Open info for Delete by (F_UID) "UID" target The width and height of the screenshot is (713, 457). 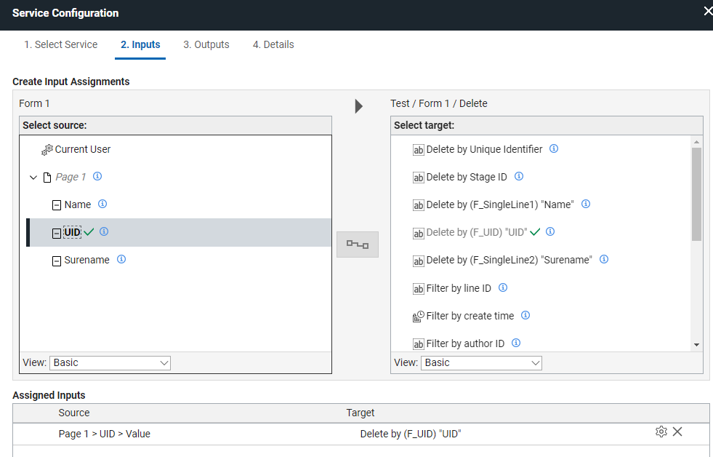click(550, 231)
